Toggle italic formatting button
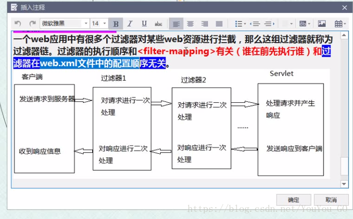Image resolution: width=353 pixels, height=219 pixels. [x=130, y=24]
